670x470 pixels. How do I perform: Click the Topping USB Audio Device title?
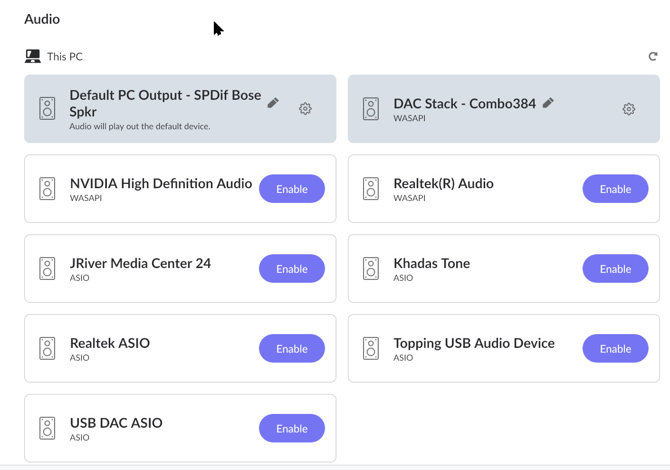tap(474, 343)
